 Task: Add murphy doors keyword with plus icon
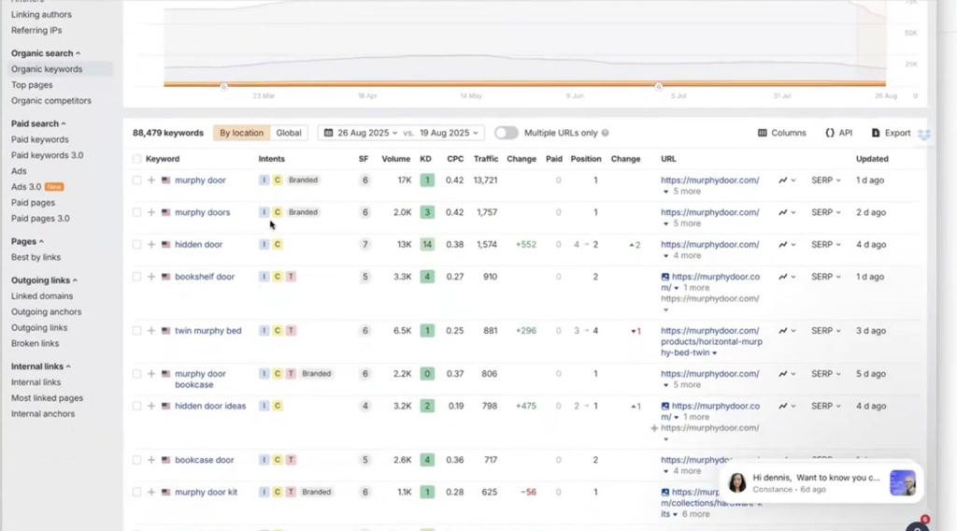pos(151,212)
